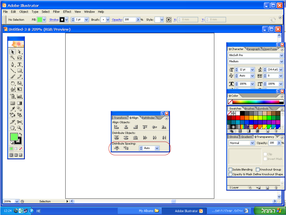Open the stroke weight 1 pt dropdown

click(86, 20)
